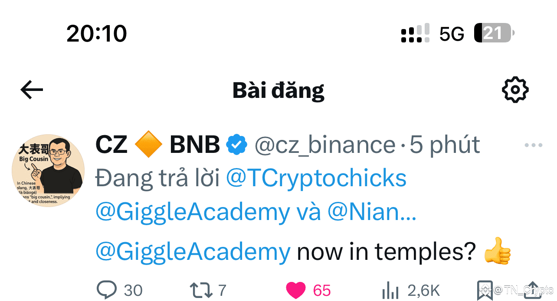Open post settings gear icon
557x301 pixels.
[x=515, y=90]
